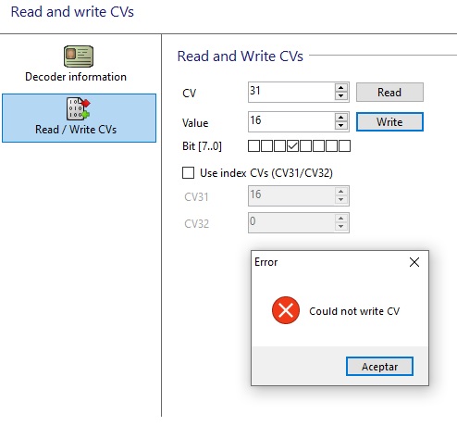Focus the CV number input field
Viewport: 457px width, 426px height.
pos(291,92)
